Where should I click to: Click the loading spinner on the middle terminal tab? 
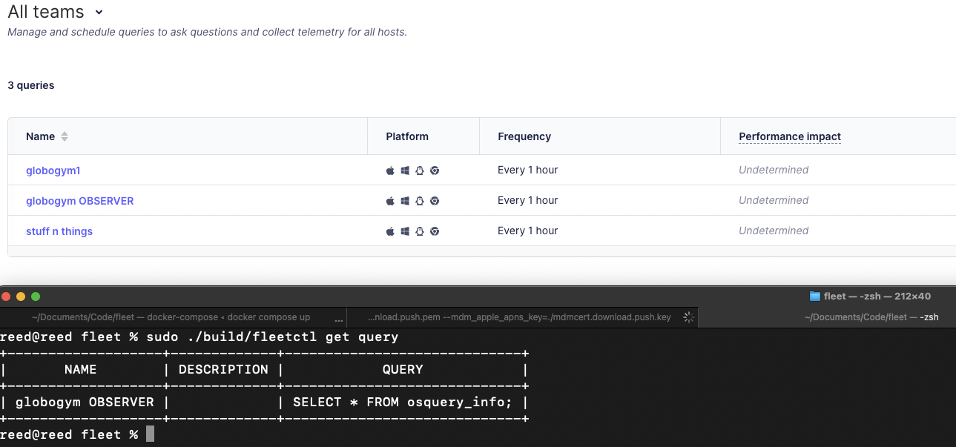coord(688,317)
